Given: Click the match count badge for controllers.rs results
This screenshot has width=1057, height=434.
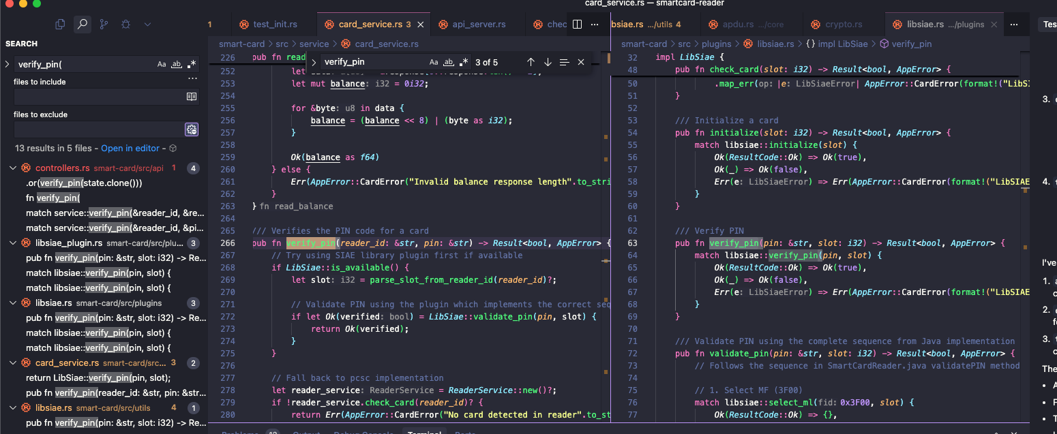Looking at the screenshot, I should pos(194,168).
